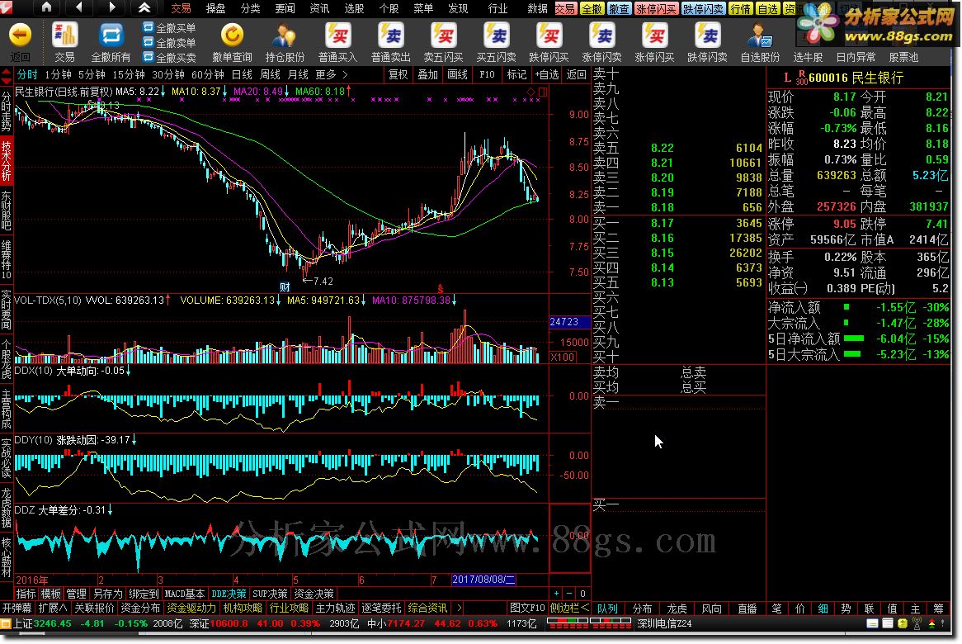
Task: Click the blue 撤查 shortcut button
Action: pyautogui.click(x=619, y=8)
